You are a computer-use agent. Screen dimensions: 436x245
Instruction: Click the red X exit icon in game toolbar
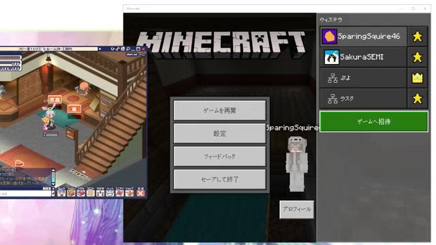[140, 193]
